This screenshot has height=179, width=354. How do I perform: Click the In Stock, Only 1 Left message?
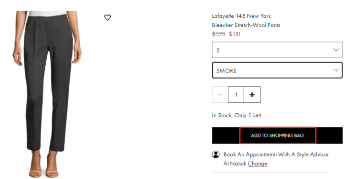pos(237,115)
